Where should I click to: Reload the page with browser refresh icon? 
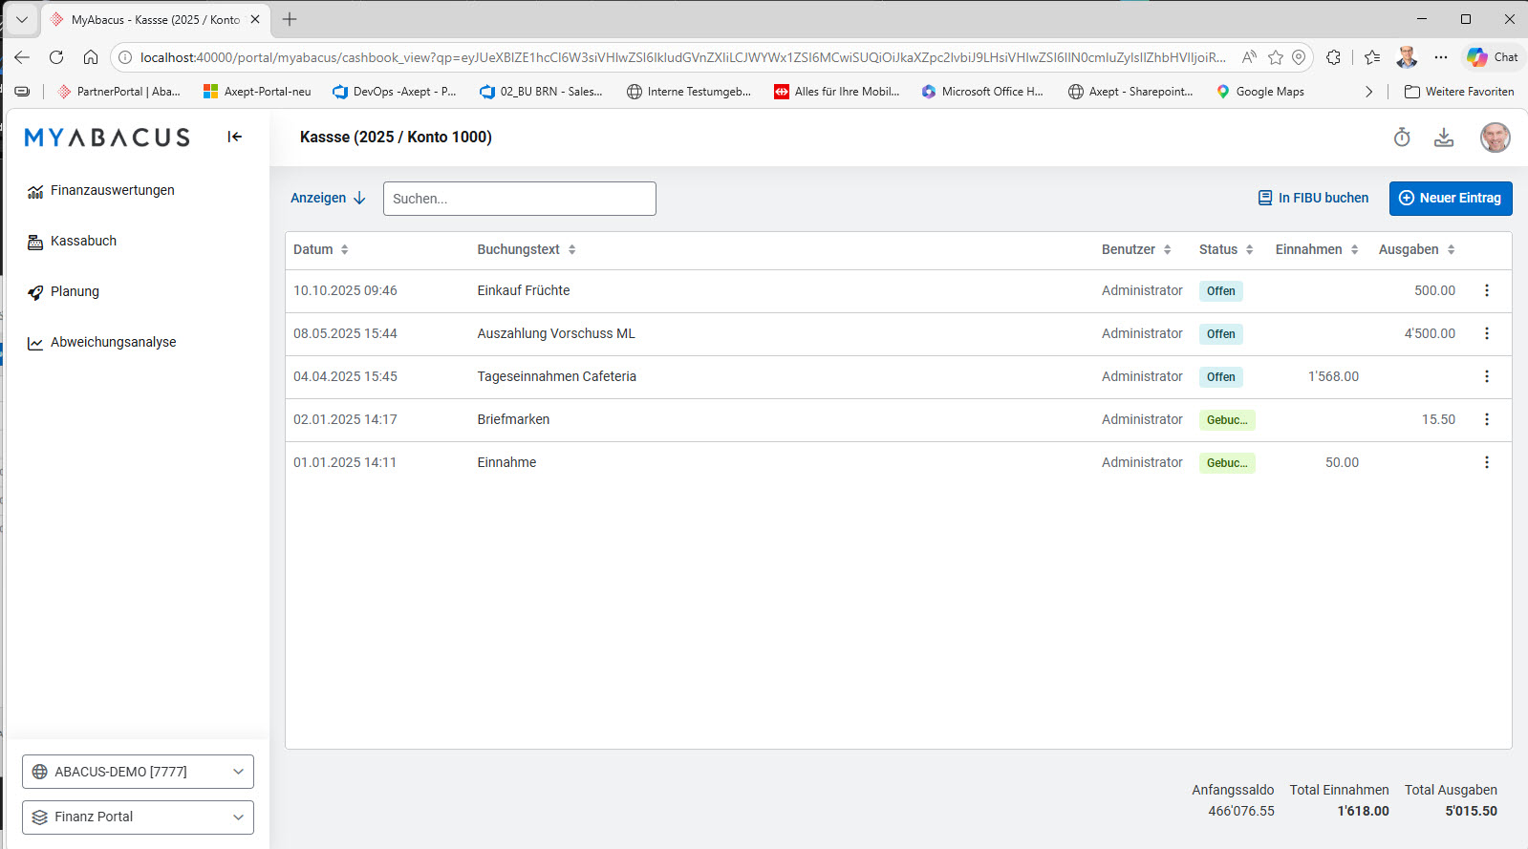(56, 57)
